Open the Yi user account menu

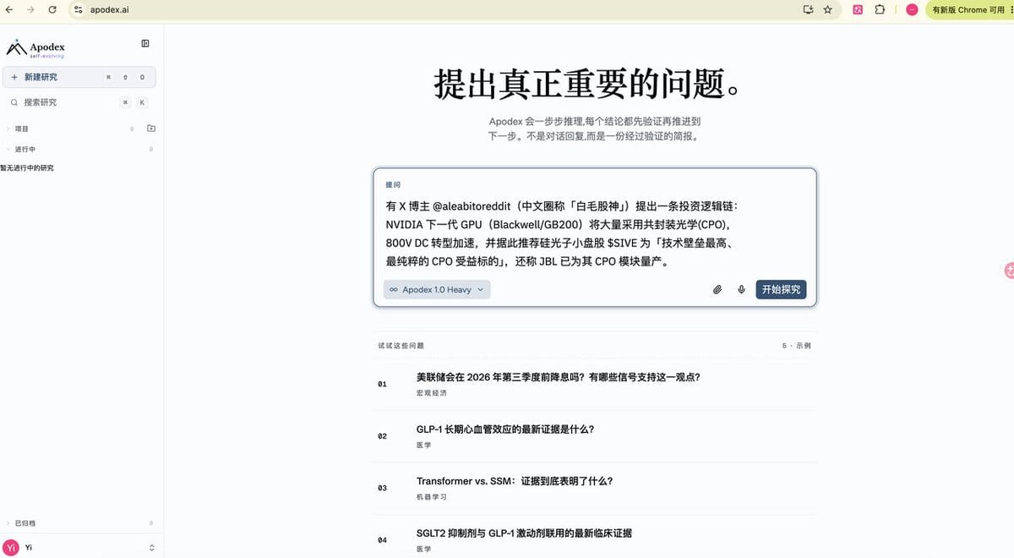[81, 548]
